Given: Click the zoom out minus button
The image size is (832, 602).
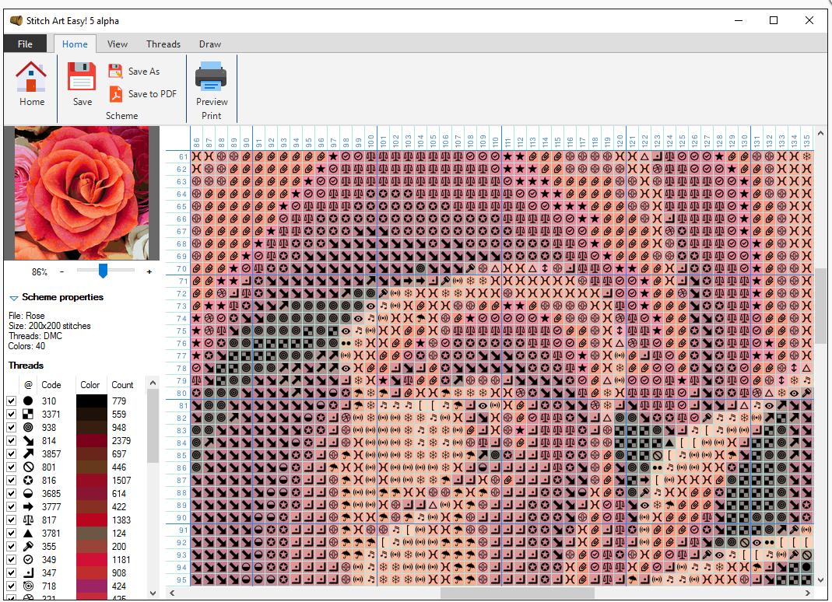Looking at the screenshot, I should [x=62, y=271].
